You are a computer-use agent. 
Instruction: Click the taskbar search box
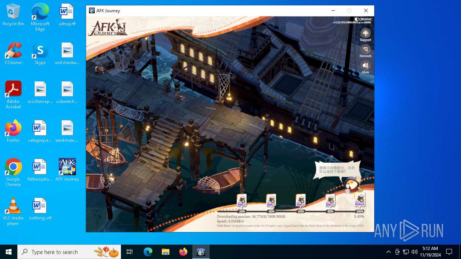point(69,252)
